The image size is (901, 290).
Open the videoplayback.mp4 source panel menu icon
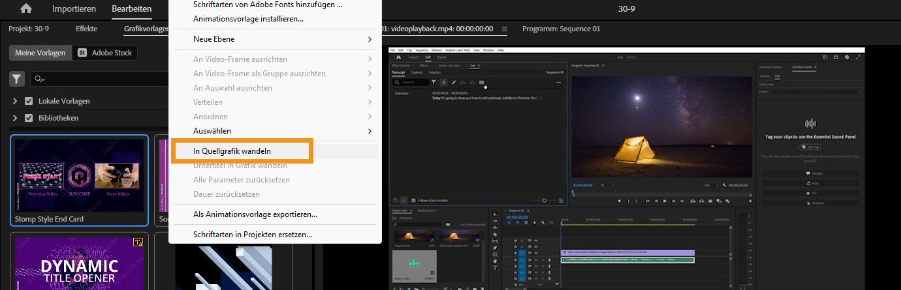[x=505, y=29]
